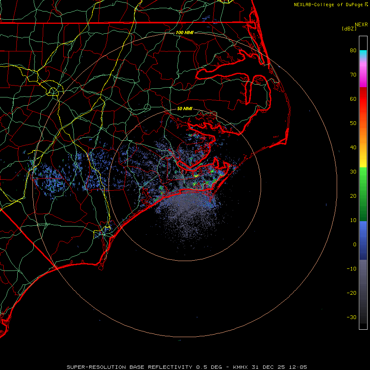Click the NEXR label above the color scale
Screen dimensions: 370x370
(x=361, y=25)
